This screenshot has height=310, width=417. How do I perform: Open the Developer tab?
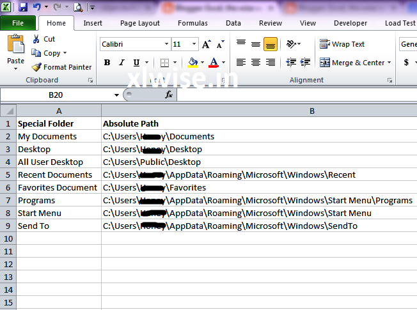(x=350, y=23)
